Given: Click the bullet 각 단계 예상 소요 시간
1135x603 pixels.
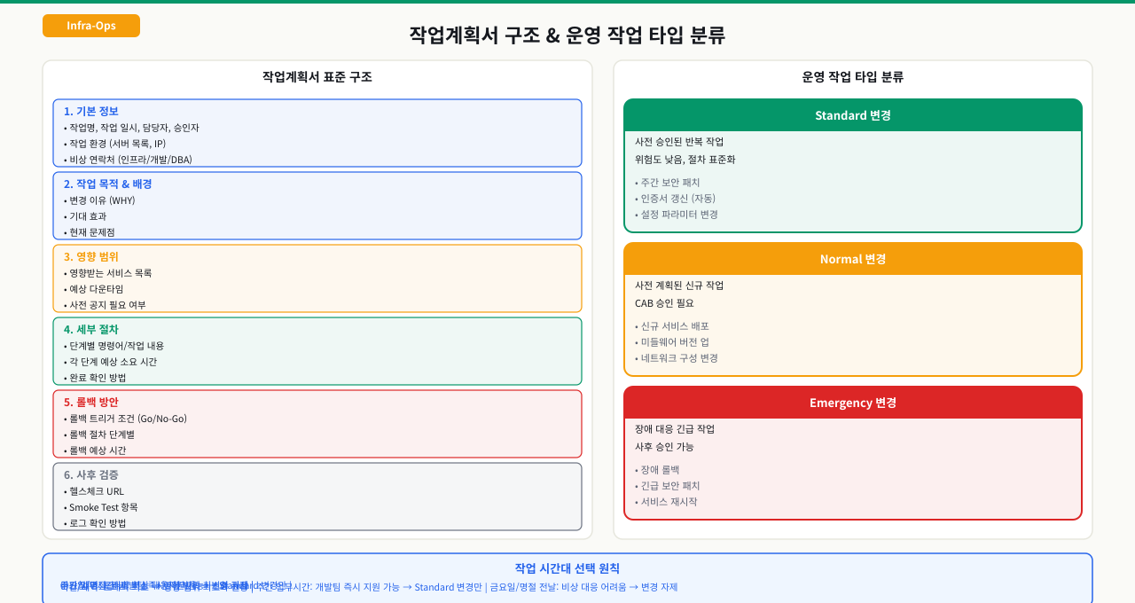Looking at the screenshot, I should [111, 362].
